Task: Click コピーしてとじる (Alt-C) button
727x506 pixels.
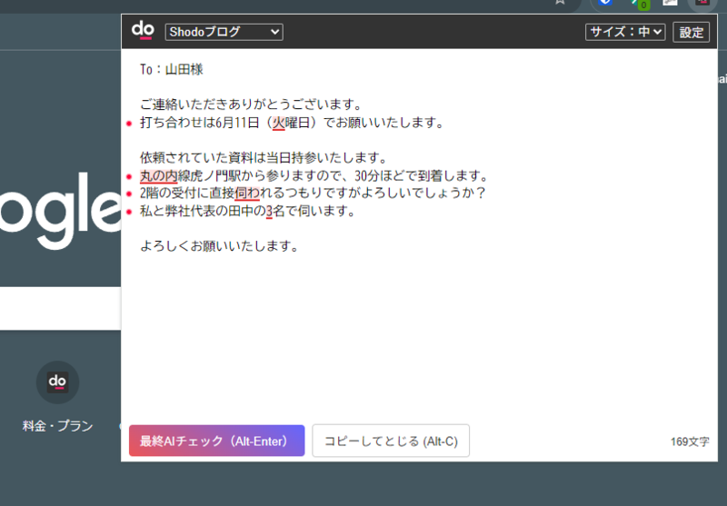Action: (x=391, y=441)
